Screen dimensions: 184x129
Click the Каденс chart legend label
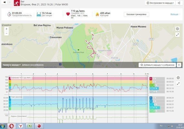click(19, 116)
